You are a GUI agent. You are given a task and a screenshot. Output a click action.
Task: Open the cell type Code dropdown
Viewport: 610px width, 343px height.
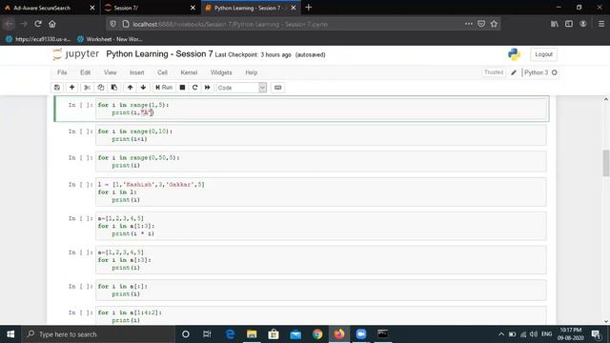coord(241,88)
